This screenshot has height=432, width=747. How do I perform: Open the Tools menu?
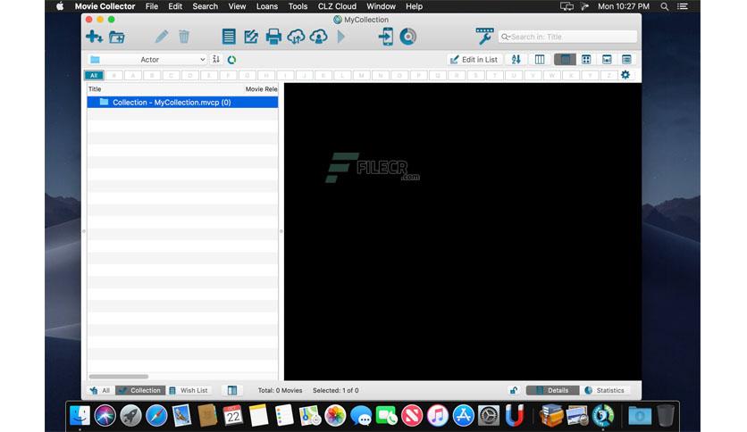pyautogui.click(x=298, y=6)
